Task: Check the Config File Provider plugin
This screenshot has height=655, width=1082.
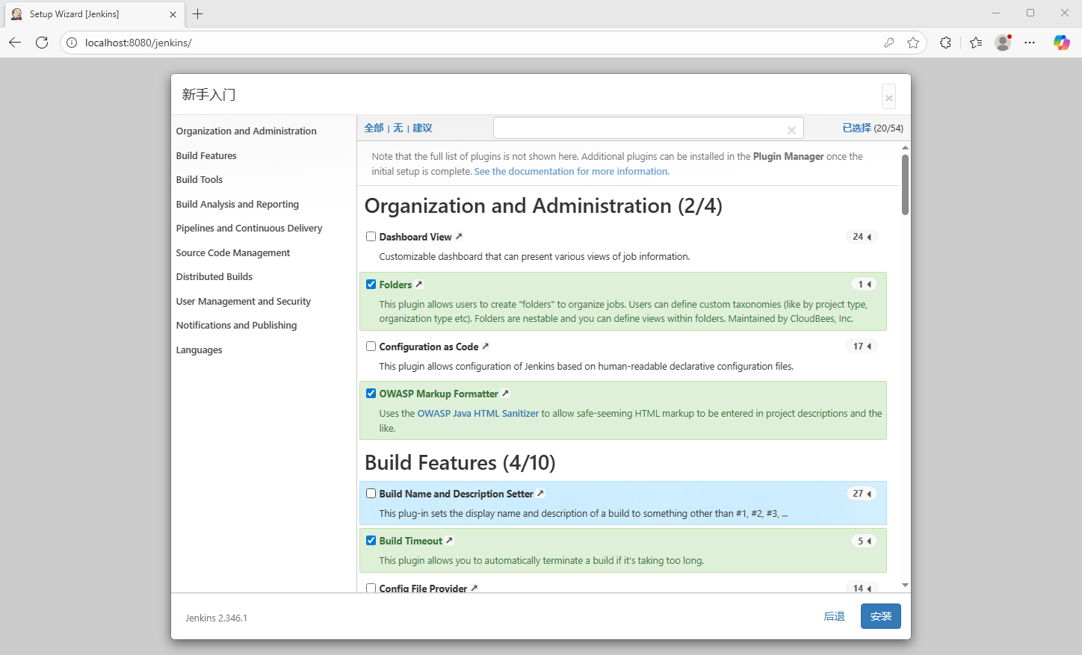Action: point(371,588)
